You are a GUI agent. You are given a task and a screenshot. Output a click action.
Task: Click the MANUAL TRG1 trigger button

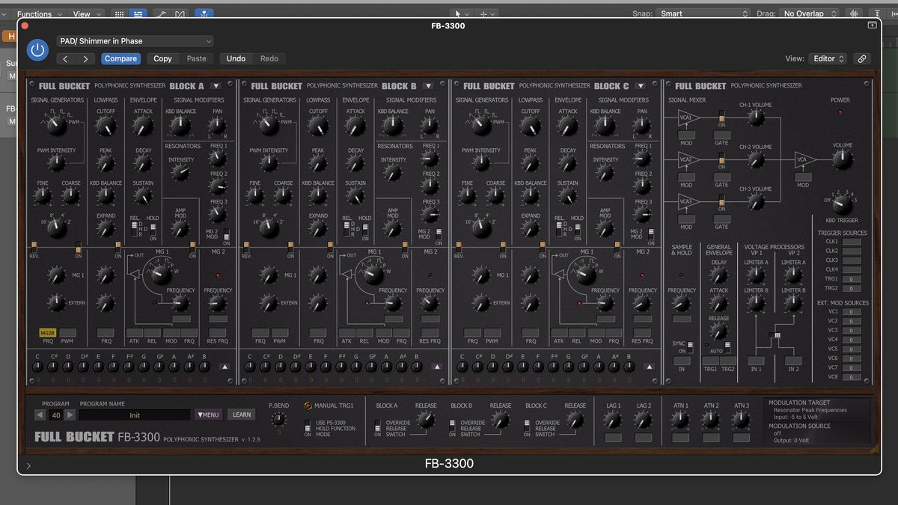click(x=308, y=405)
